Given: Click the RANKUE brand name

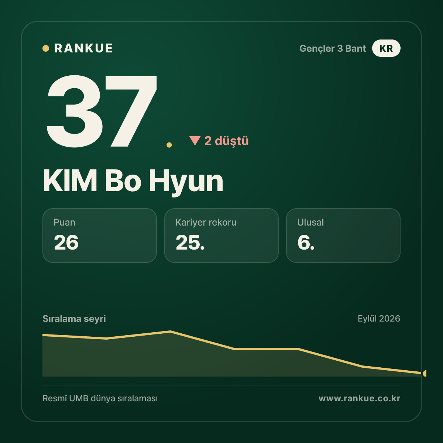Looking at the screenshot, I should tap(83, 48).
